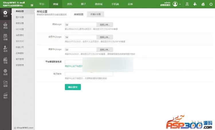Click the 电子邮件 input field

89,74
